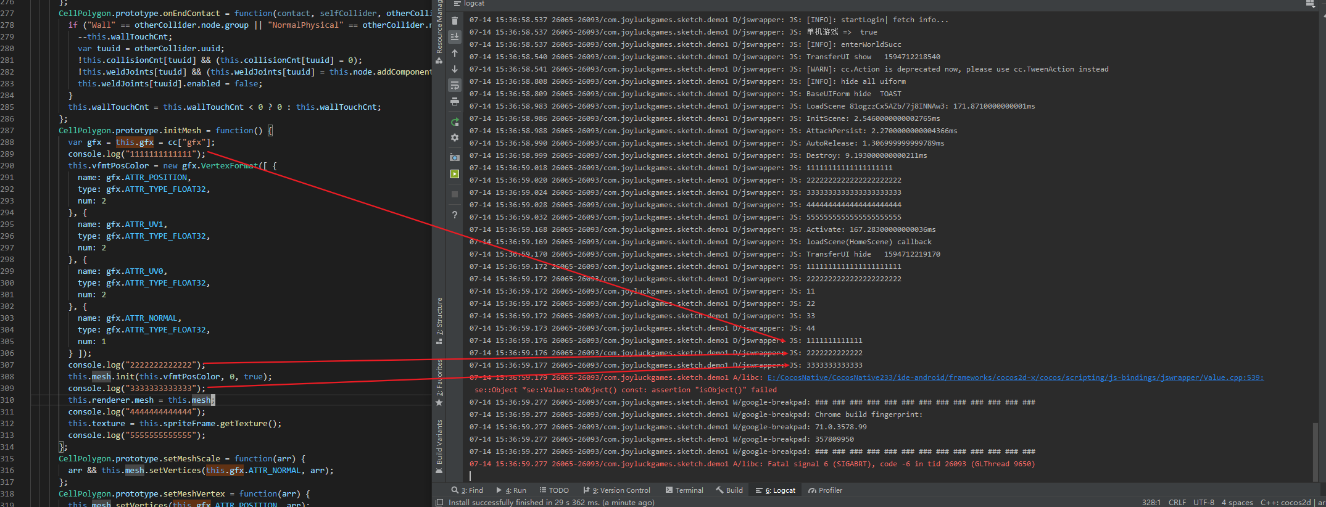Click the 'Destroy: 9.19' timing log line
The width and height of the screenshot is (1326, 507).
click(x=698, y=155)
